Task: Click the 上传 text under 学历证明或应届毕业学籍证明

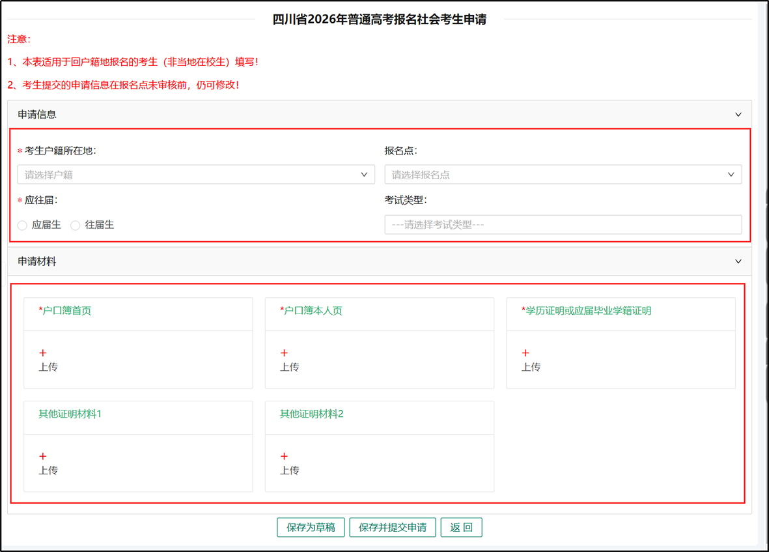Action: (x=531, y=367)
